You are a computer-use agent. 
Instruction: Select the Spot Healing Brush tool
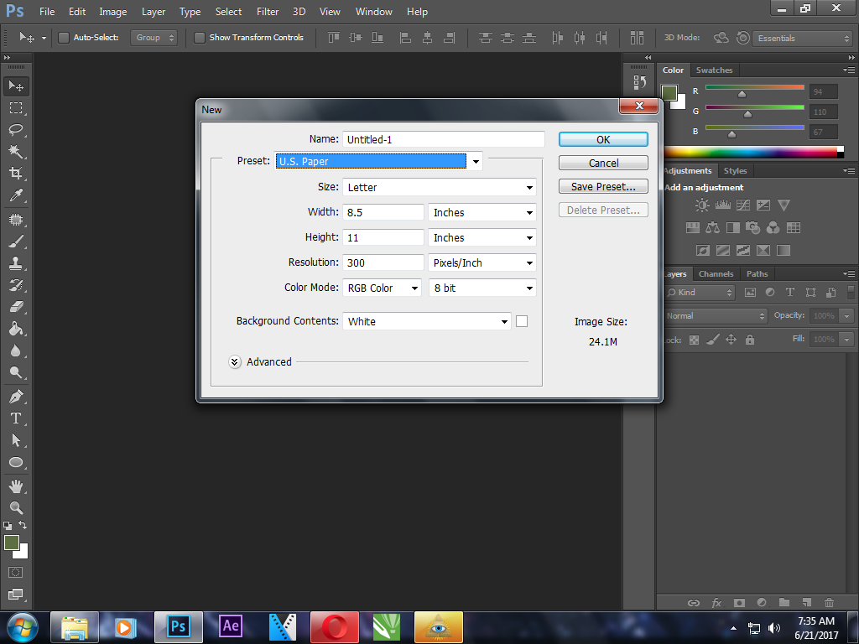pyautogui.click(x=16, y=220)
